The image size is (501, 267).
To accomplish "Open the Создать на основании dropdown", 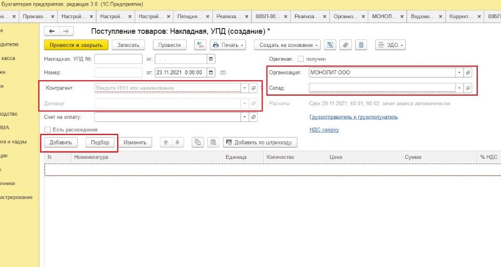I will (289, 45).
